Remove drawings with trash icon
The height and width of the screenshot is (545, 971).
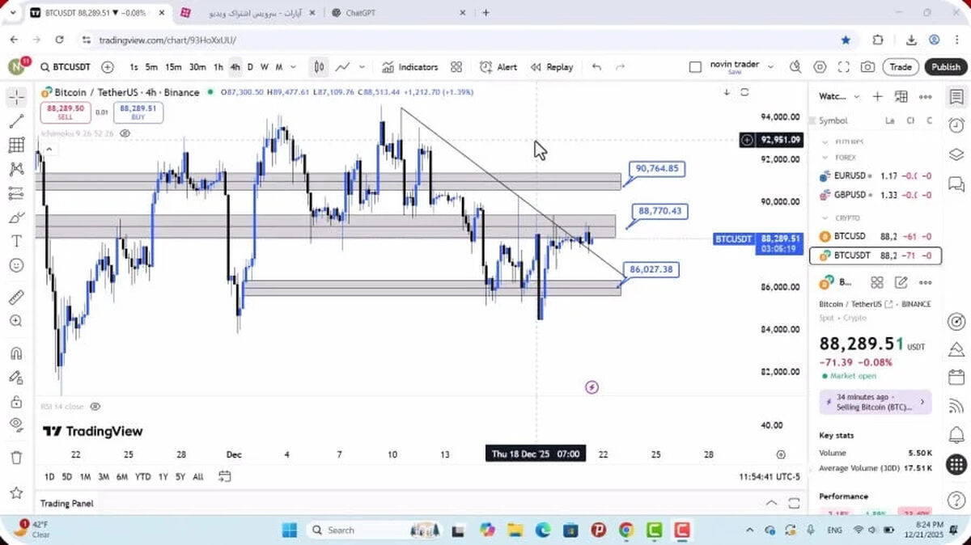tap(16, 458)
